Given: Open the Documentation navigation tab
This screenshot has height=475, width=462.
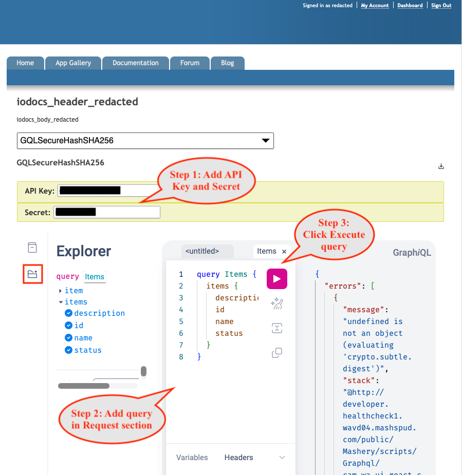Looking at the screenshot, I should pos(136,63).
